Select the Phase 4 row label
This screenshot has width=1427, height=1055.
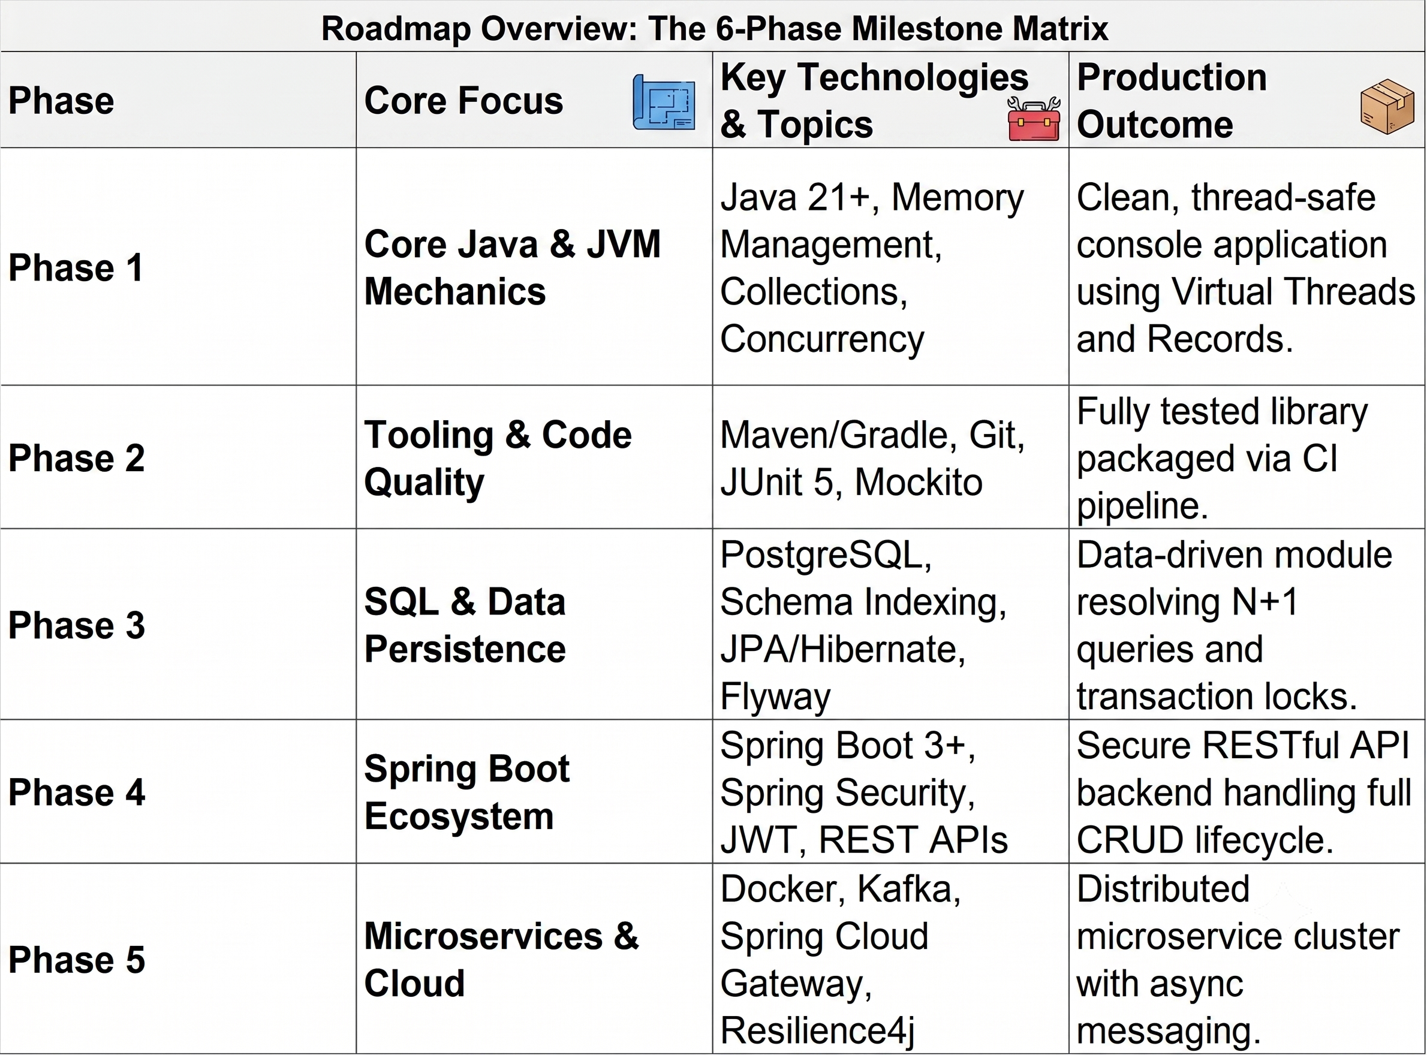click(x=77, y=792)
